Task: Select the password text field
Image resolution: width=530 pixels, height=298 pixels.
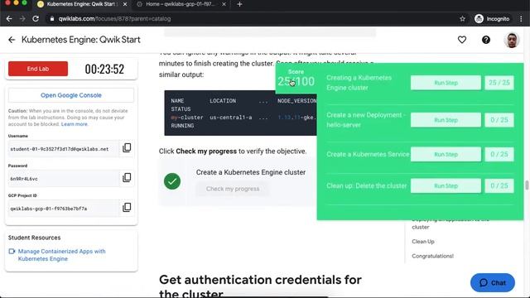Action: [64, 179]
